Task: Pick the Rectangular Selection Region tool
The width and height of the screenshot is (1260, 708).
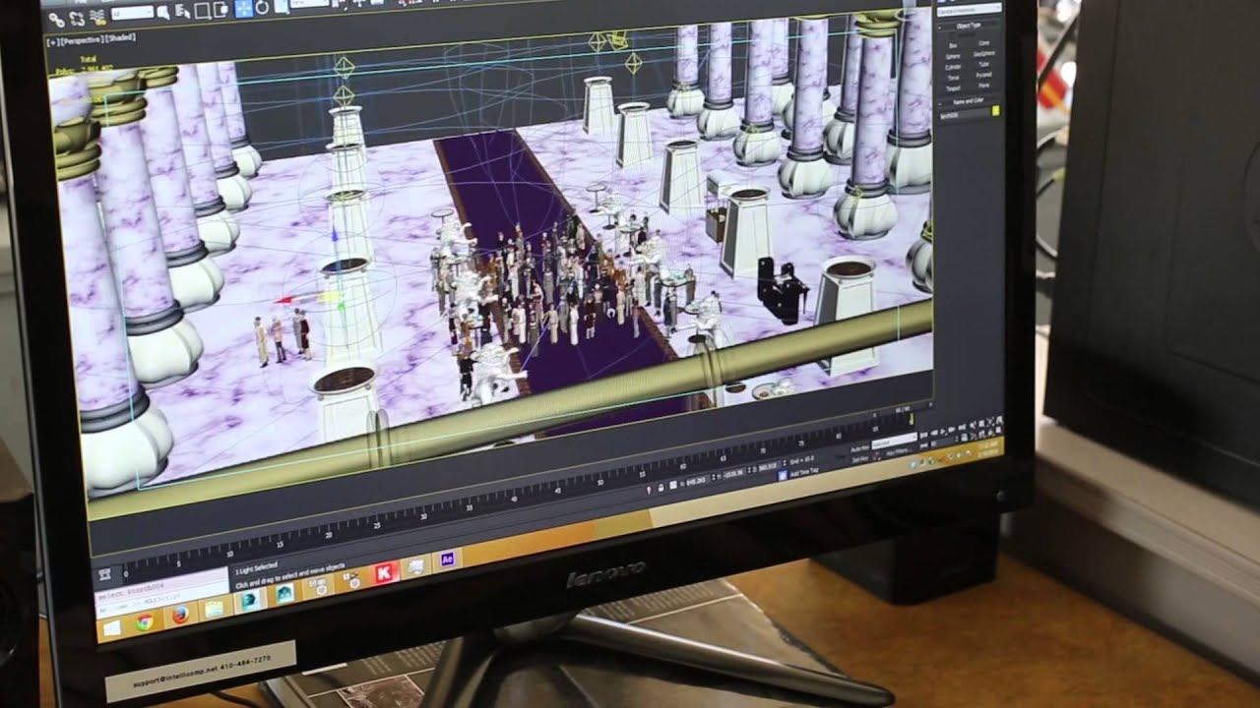Action: (x=202, y=11)
